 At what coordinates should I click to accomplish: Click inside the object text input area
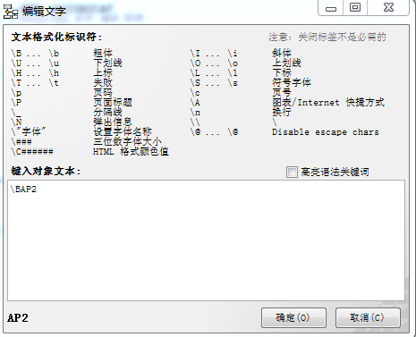pyautogui.click(x=206, y=240)
